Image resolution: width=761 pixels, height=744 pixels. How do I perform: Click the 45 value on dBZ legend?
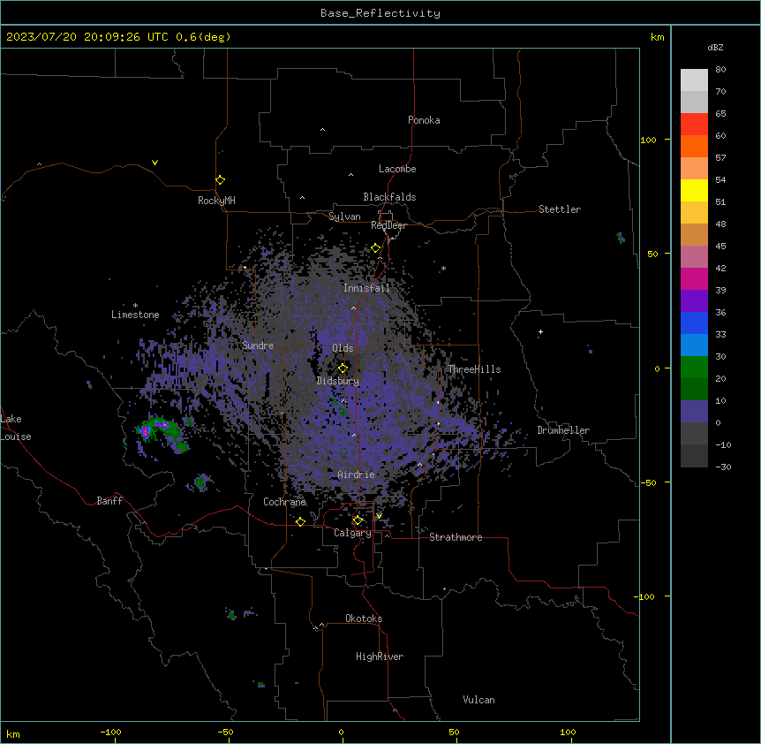(x=720, y=247)
